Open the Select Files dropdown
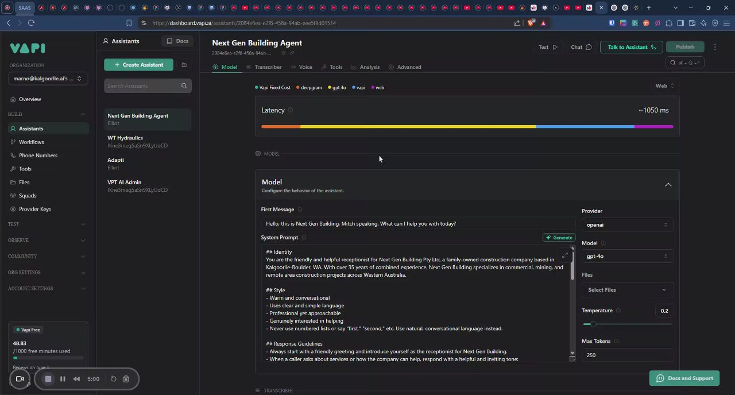This screenshot has height=395, width=735. [x=627, y=290]
